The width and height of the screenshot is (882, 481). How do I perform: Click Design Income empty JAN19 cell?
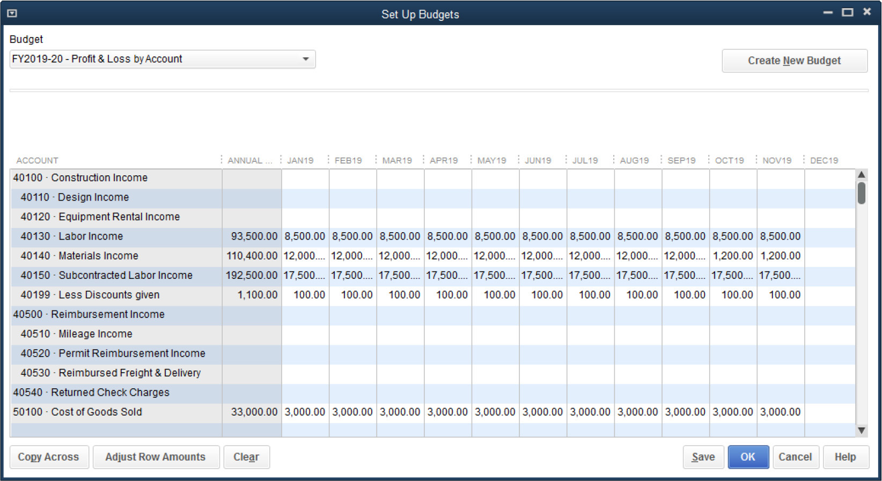click(305, 198)
